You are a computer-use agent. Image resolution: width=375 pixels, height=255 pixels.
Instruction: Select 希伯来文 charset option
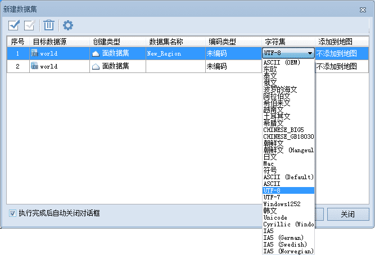(288, 103)
